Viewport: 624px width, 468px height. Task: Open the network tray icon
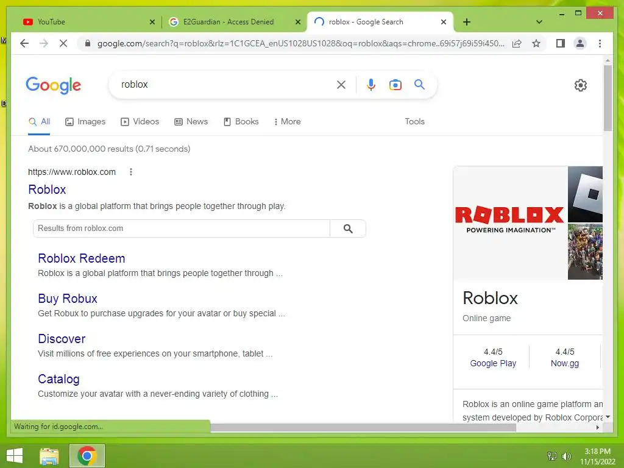[x=552, y=456]
